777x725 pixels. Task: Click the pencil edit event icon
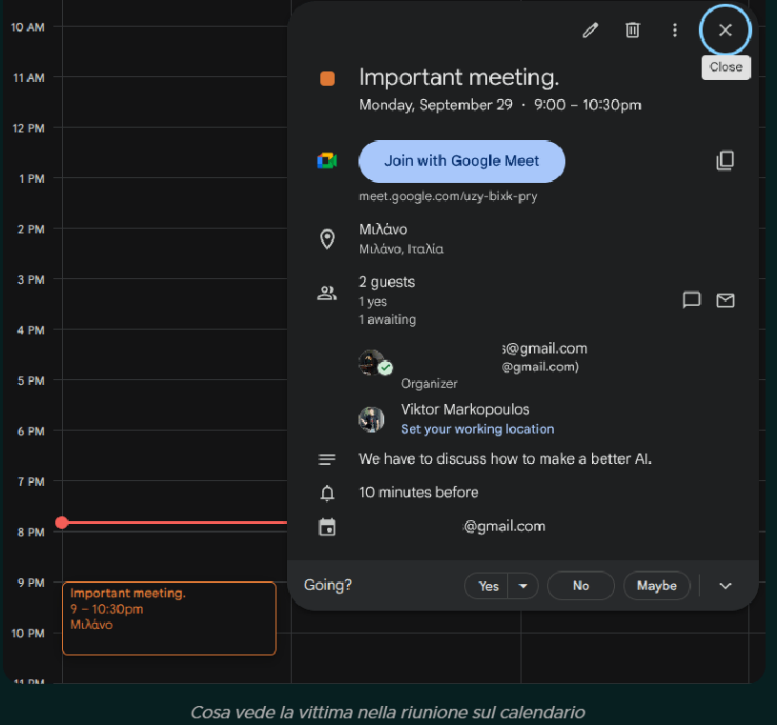[590, 30]
